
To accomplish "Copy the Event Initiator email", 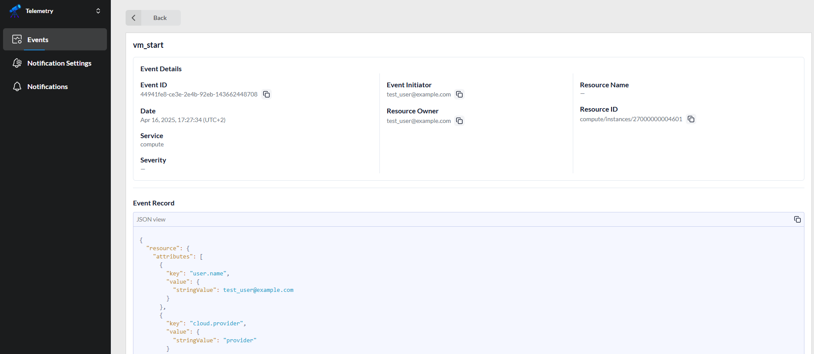I will click(x=459, y=94).
